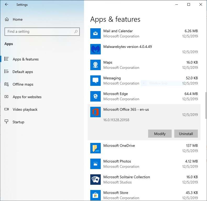Click the app list vertical scrollbar
This screenshot has width=207, height=201.
click(x=206, y=105)
